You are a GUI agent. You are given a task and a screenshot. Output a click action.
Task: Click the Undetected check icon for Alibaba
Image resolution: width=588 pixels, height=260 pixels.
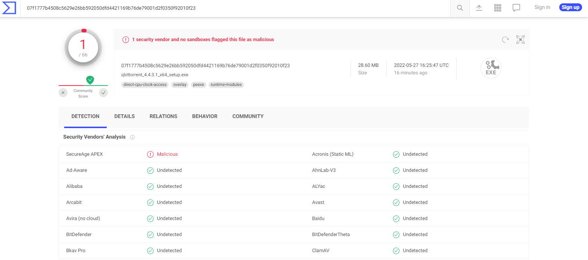point(150,186)
